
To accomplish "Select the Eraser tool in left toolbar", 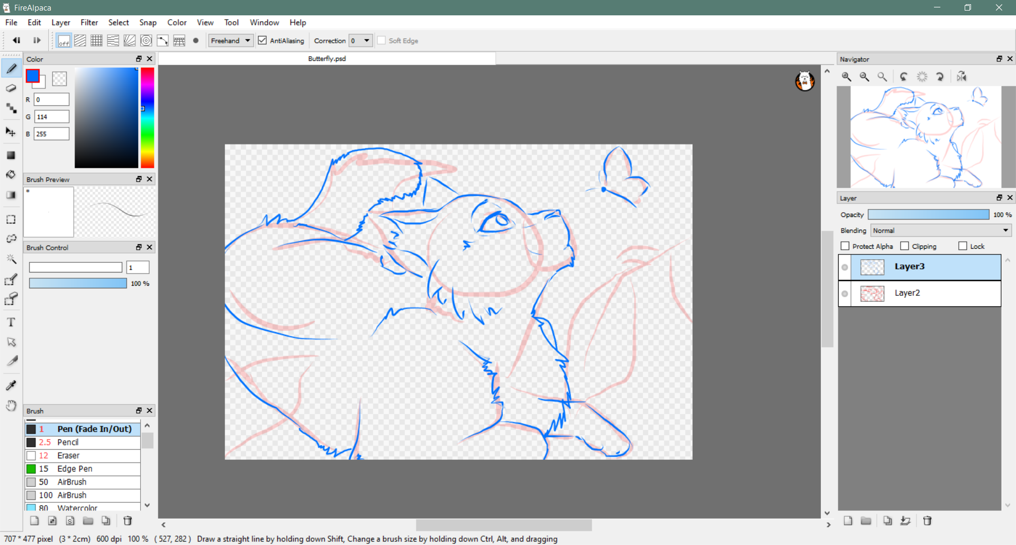I will [11, 88].
